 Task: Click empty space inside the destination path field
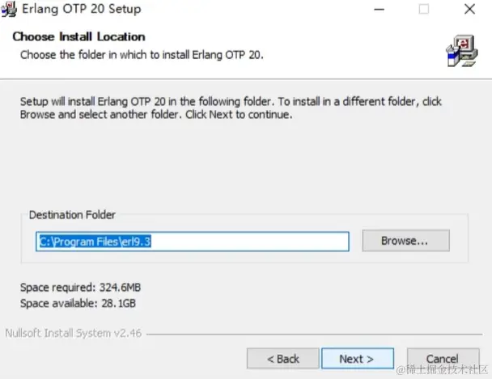[267, 241]
